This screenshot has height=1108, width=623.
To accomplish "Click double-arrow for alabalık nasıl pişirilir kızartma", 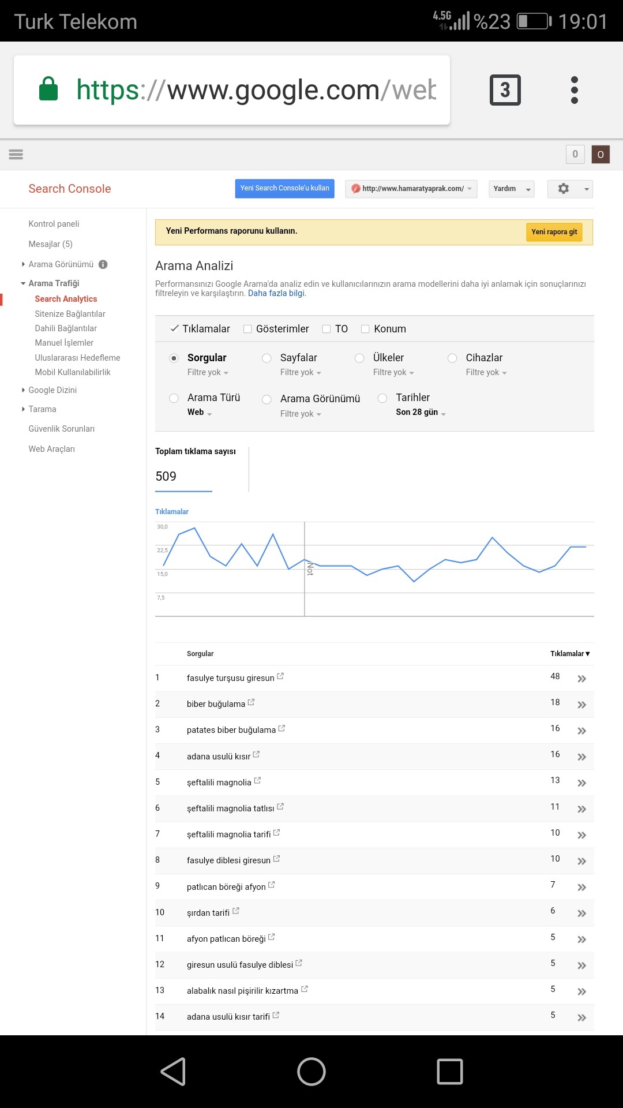I will (582, 991).
